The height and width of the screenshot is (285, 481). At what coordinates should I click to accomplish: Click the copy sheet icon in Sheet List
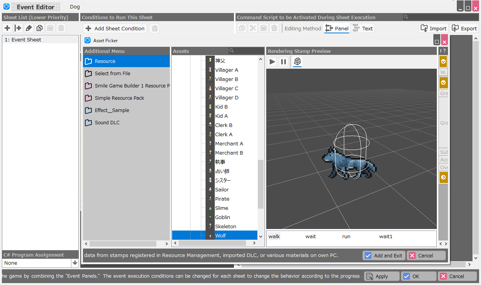40,28
